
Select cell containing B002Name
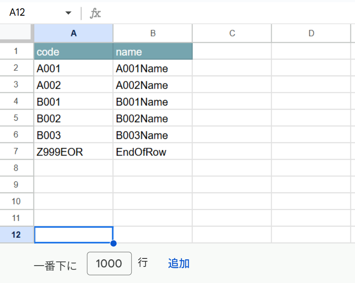click(153, 118)
